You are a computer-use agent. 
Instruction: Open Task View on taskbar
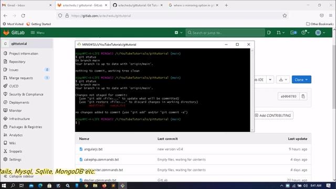[22, 185]
